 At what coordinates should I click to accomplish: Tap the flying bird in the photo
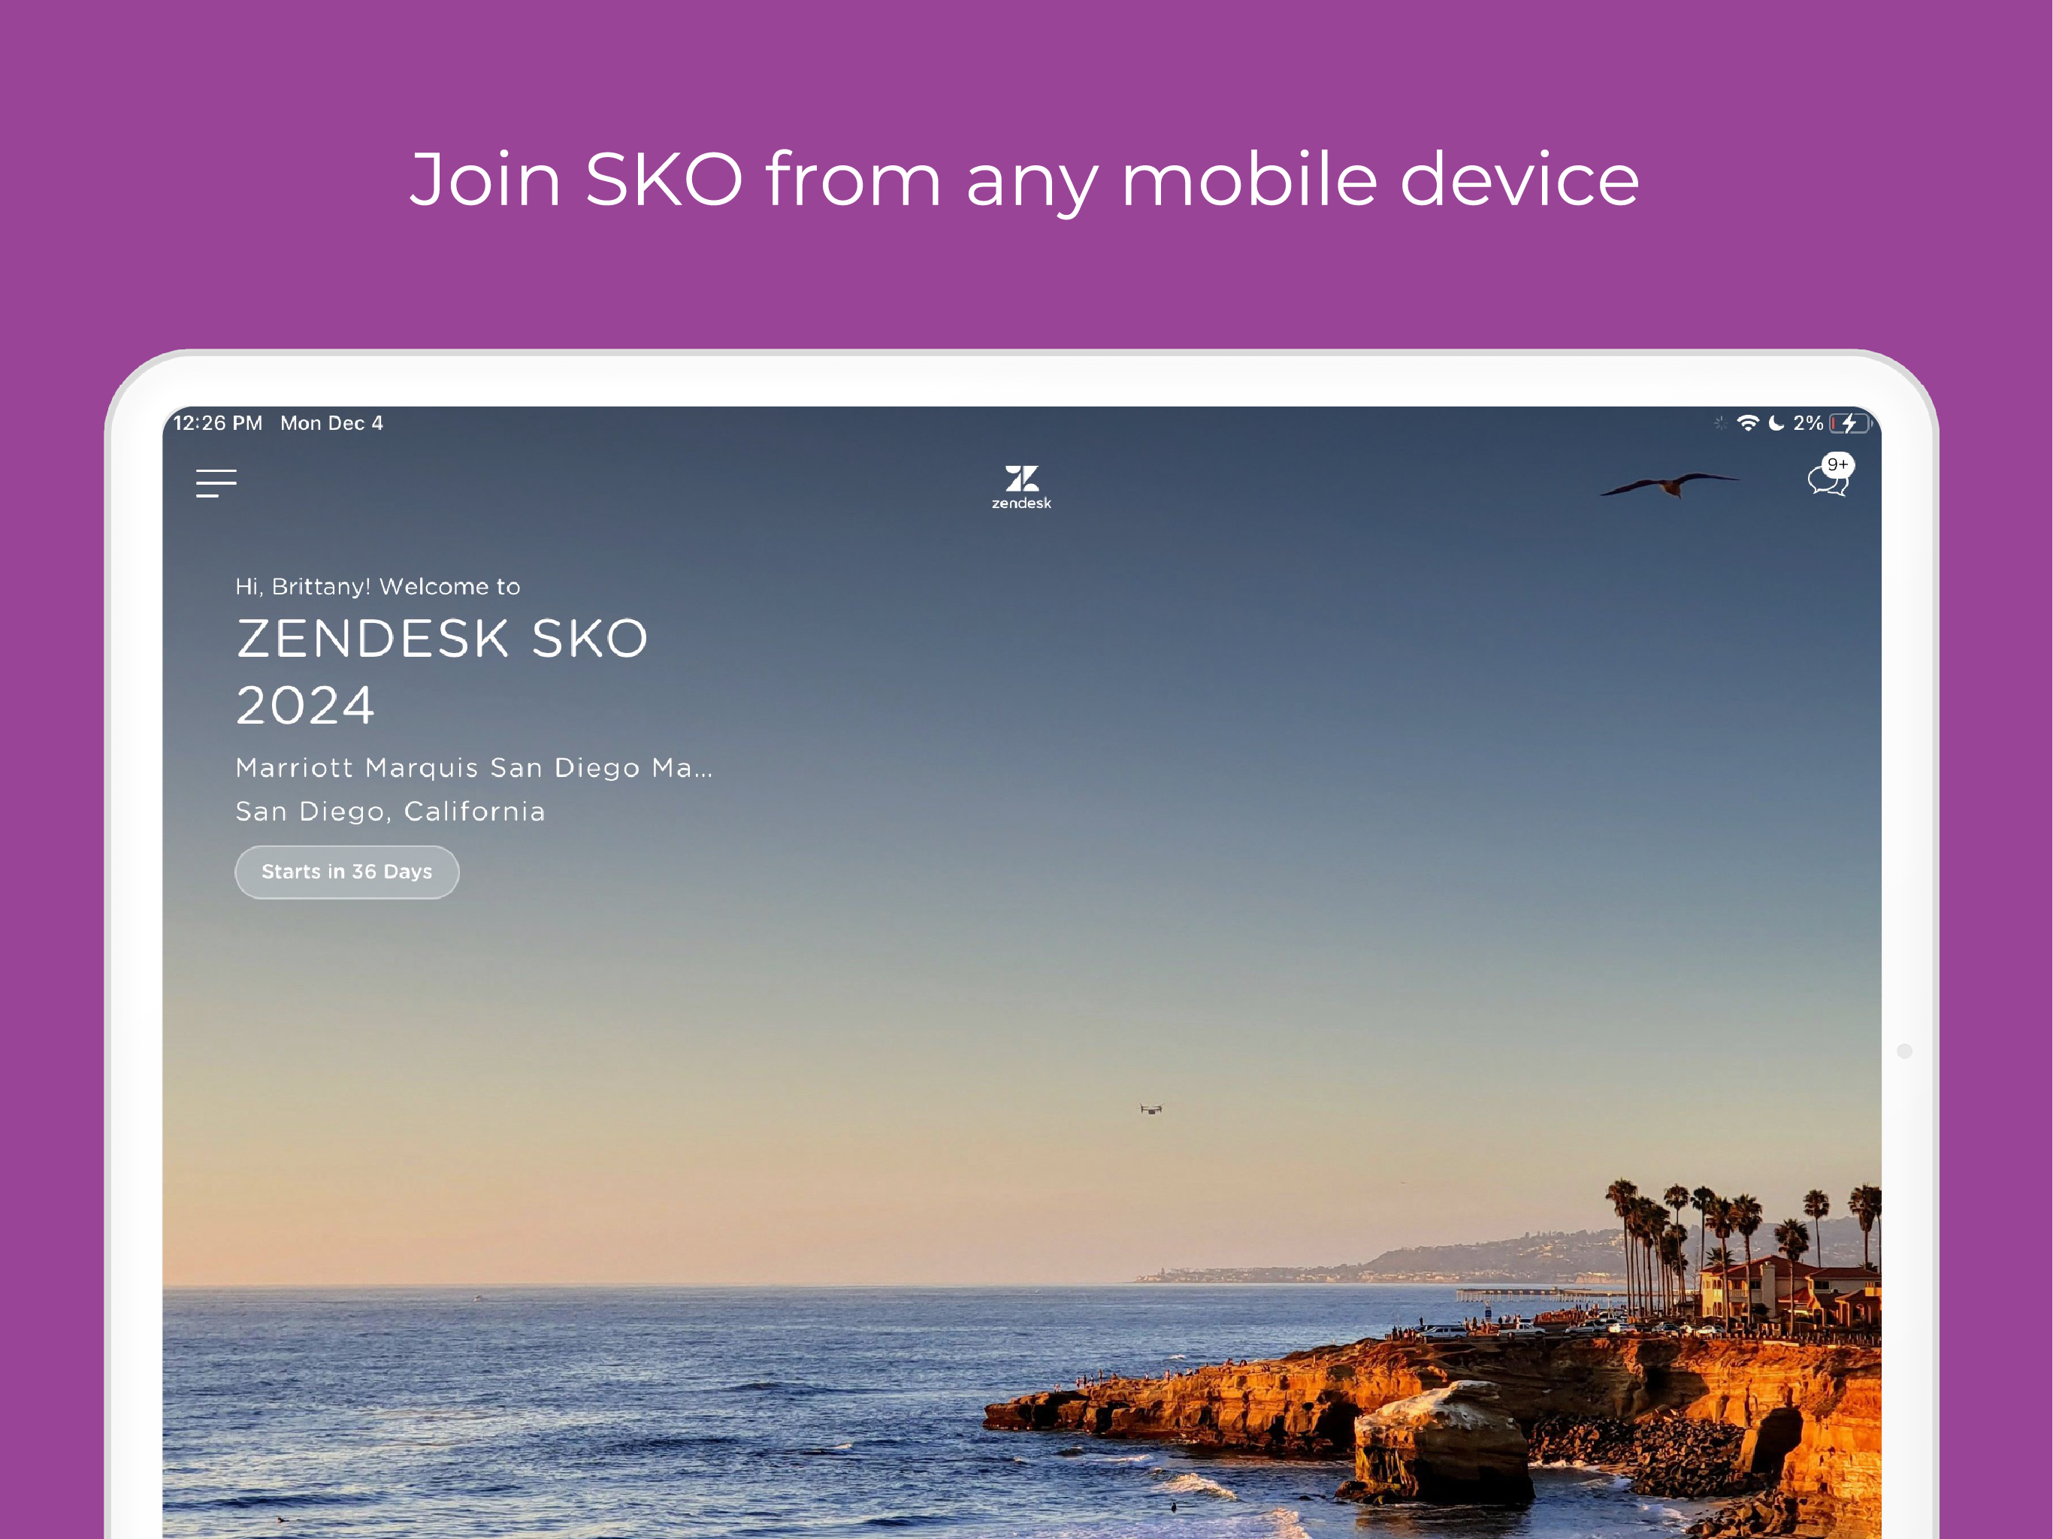click(x=1667, y=485)
